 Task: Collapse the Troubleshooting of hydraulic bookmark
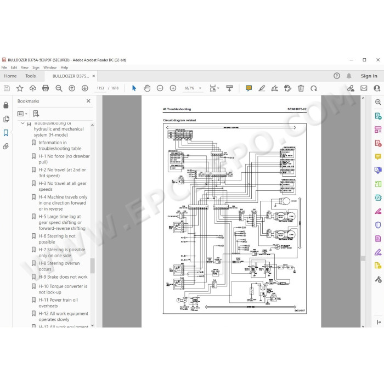pos(22,123)
